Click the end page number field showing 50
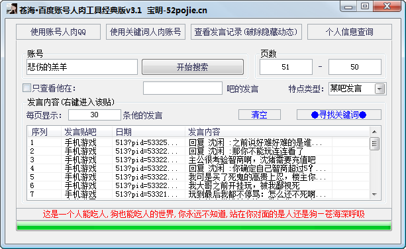The height and width of the screenshot is (249, 406). pos(355,67)
